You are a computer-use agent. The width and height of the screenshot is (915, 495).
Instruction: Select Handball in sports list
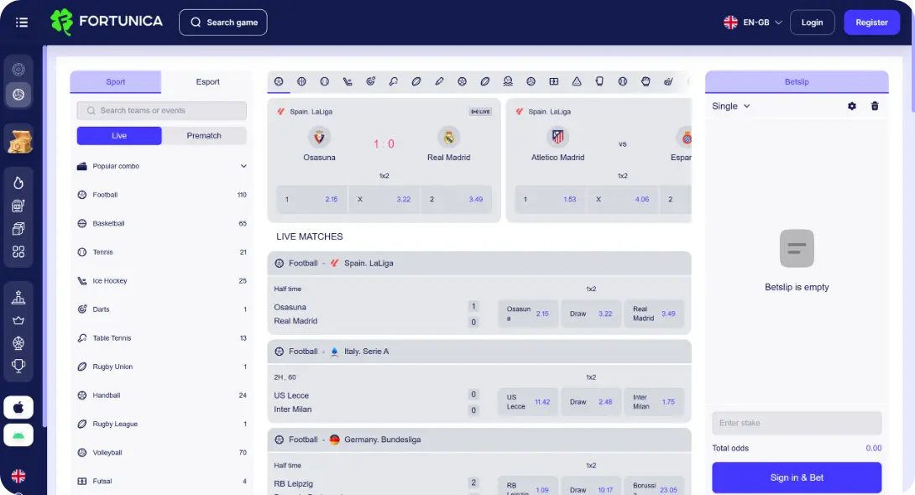click(x=162, y=395)
